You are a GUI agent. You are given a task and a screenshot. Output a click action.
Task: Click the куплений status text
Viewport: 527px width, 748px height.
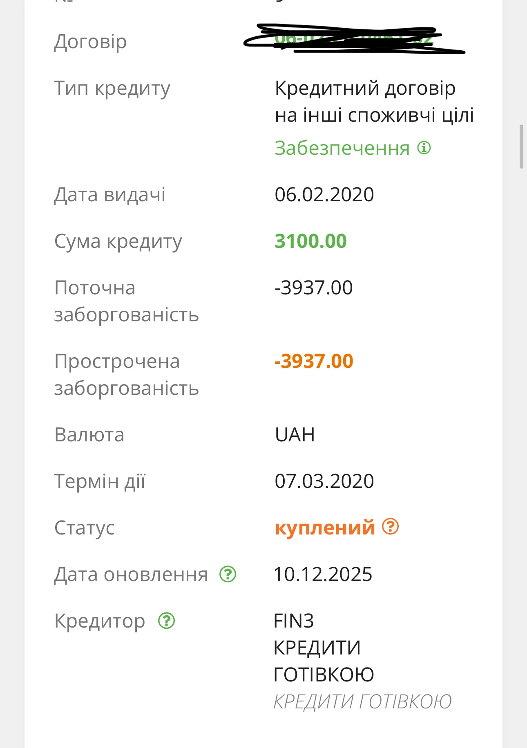point(325,528)
